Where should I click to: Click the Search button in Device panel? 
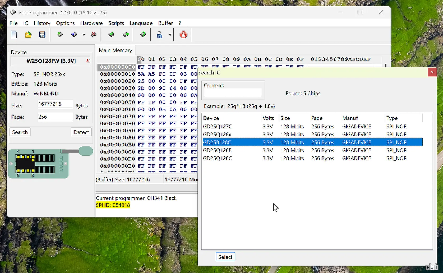coord(20,132)
